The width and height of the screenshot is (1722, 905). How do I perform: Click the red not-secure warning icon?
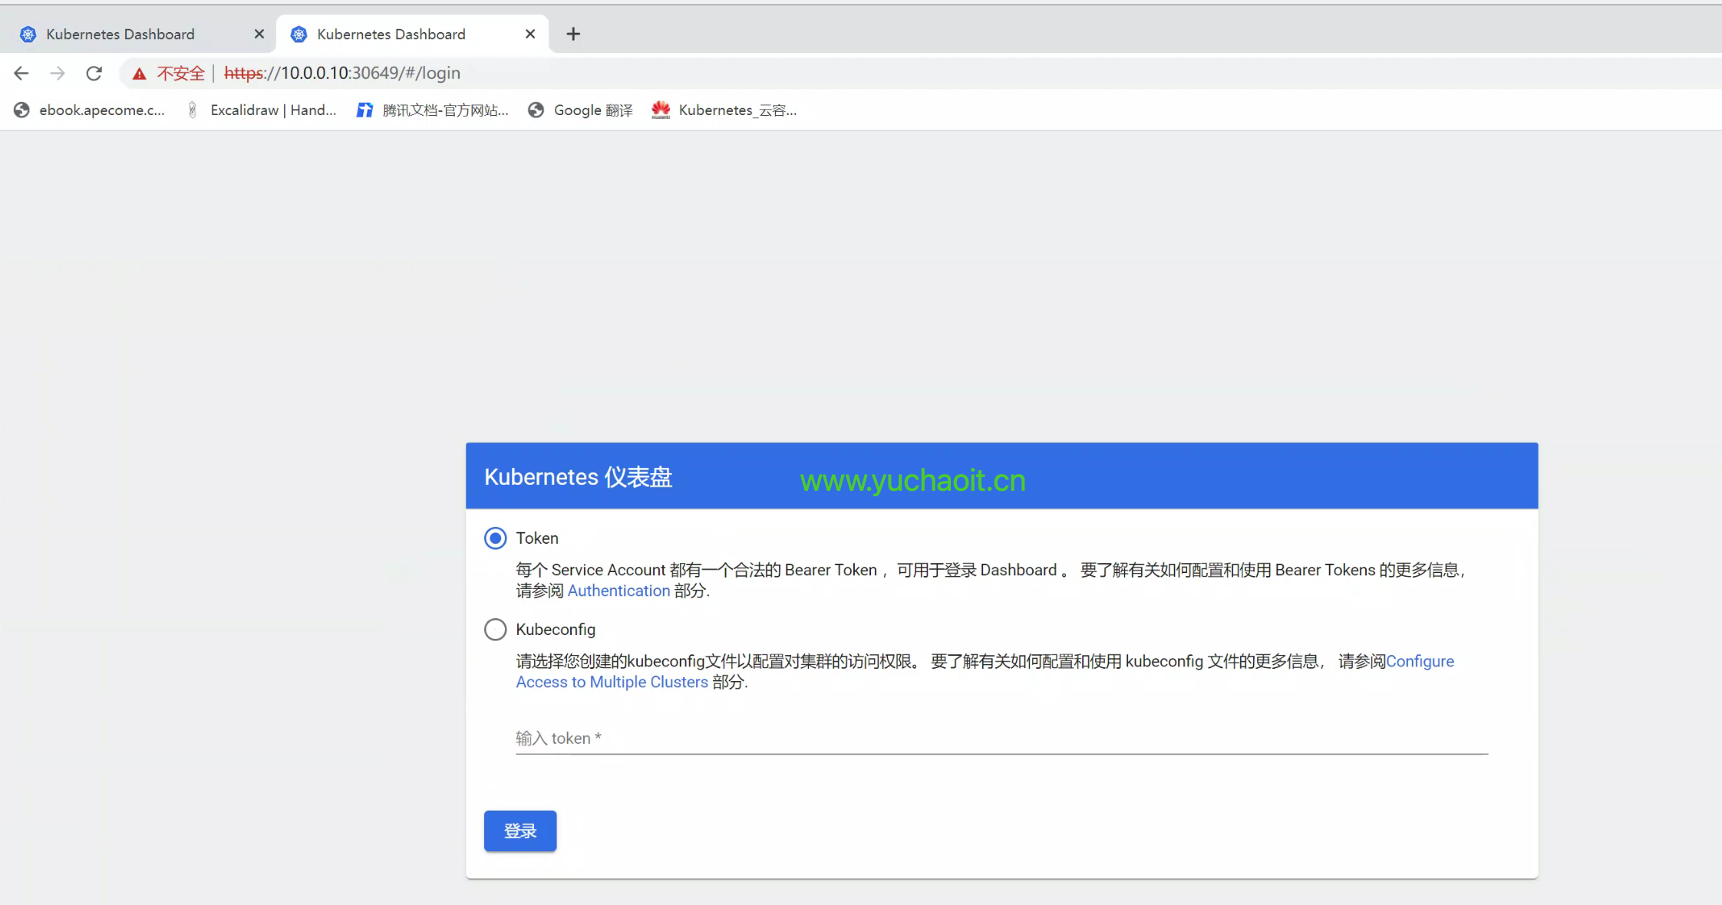tap(139, 74)
